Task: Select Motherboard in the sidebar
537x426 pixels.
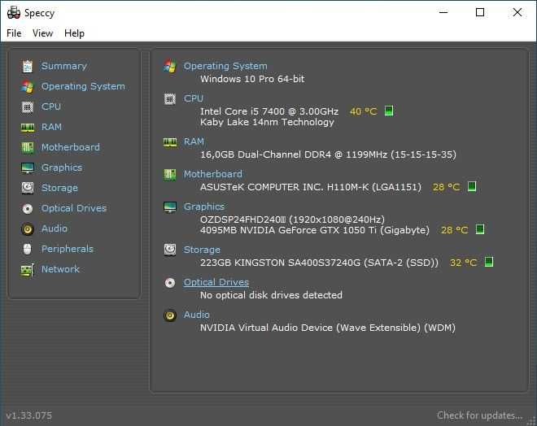Action: [71, 147]
